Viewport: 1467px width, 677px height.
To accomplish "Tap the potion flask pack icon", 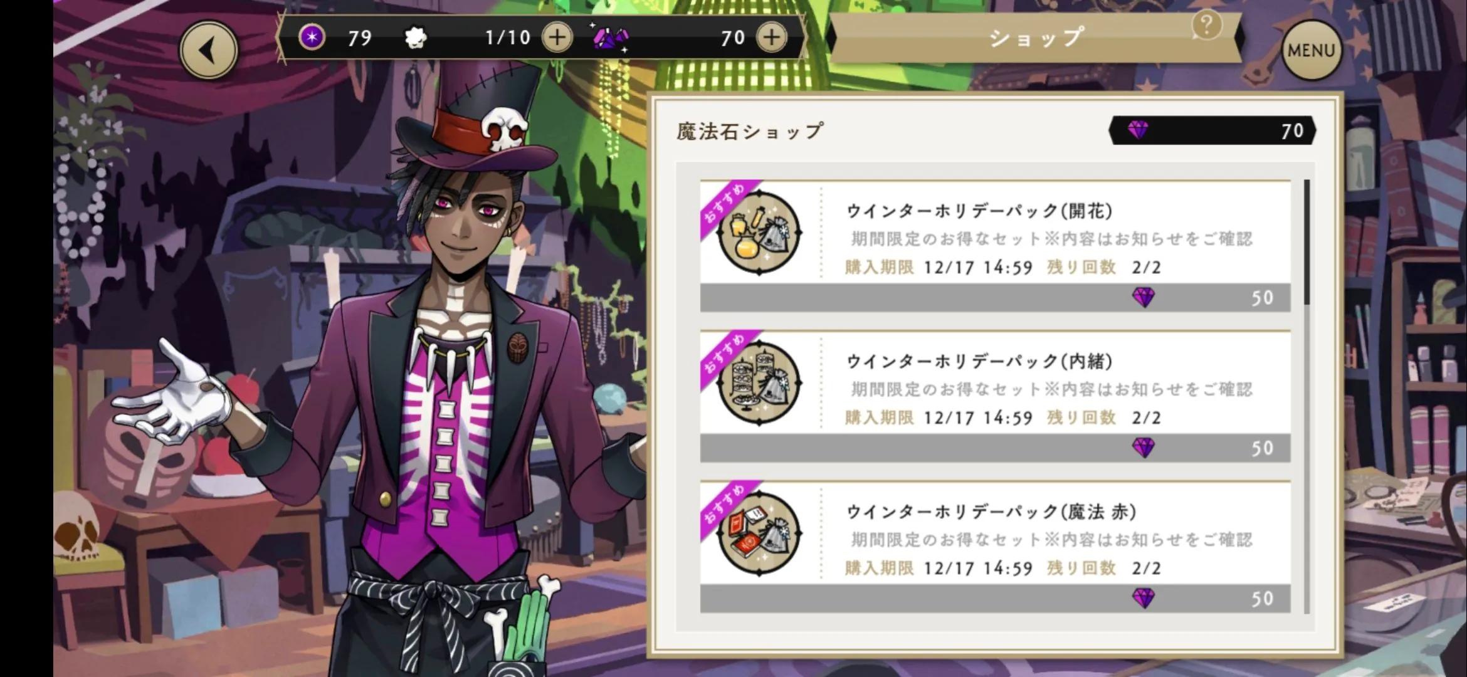I will [759, 233].
